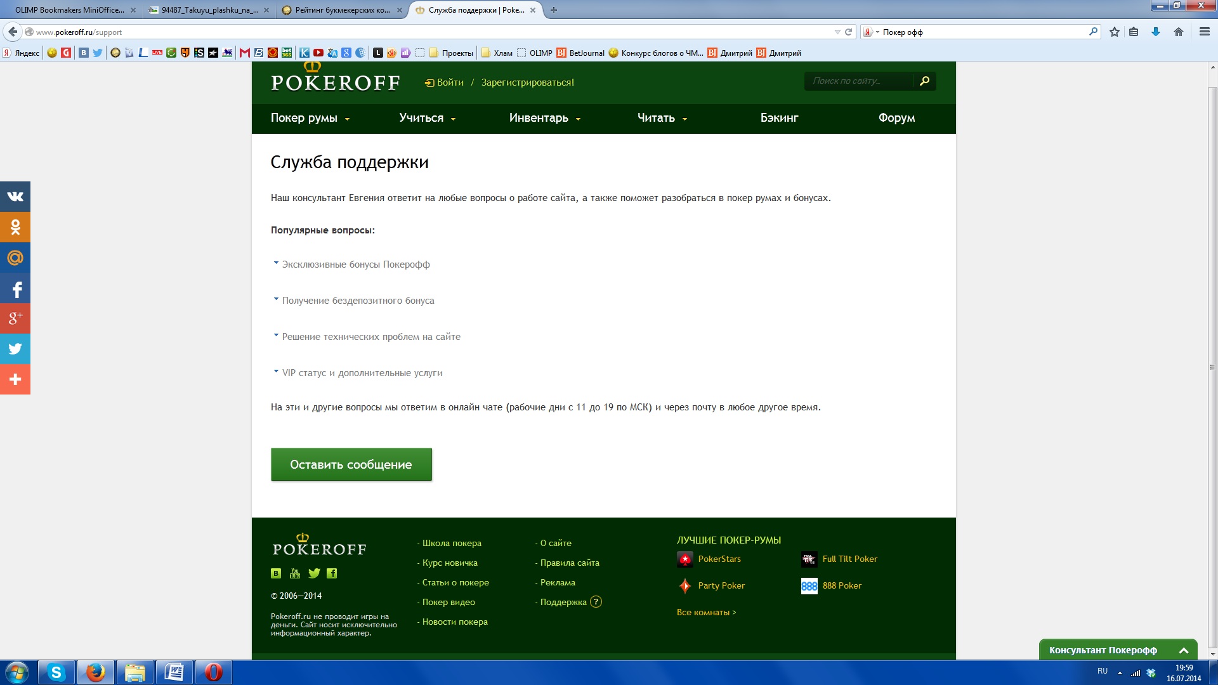The image size is (1218, 685).
Task: Share page via Odnoklassniki sidebar icon
Action: click(x=15, y=227)
